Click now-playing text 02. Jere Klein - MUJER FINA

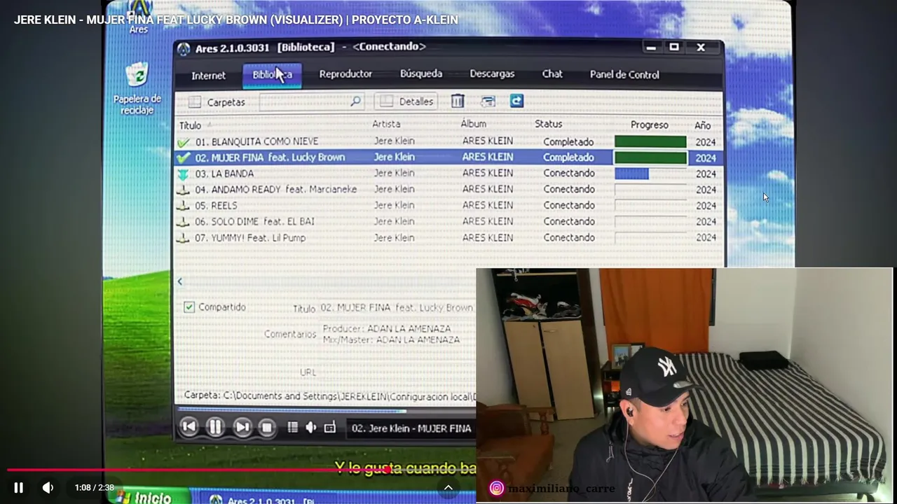[x=411, y=428]
